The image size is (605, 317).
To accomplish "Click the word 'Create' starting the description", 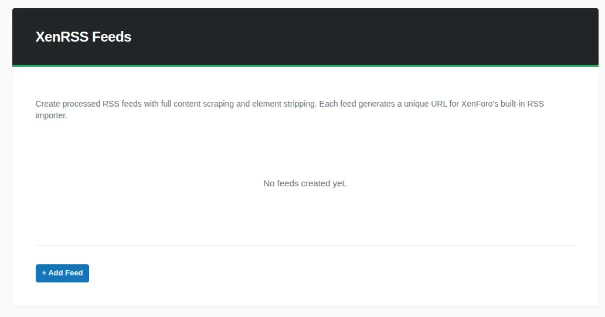I will point(47,104).
